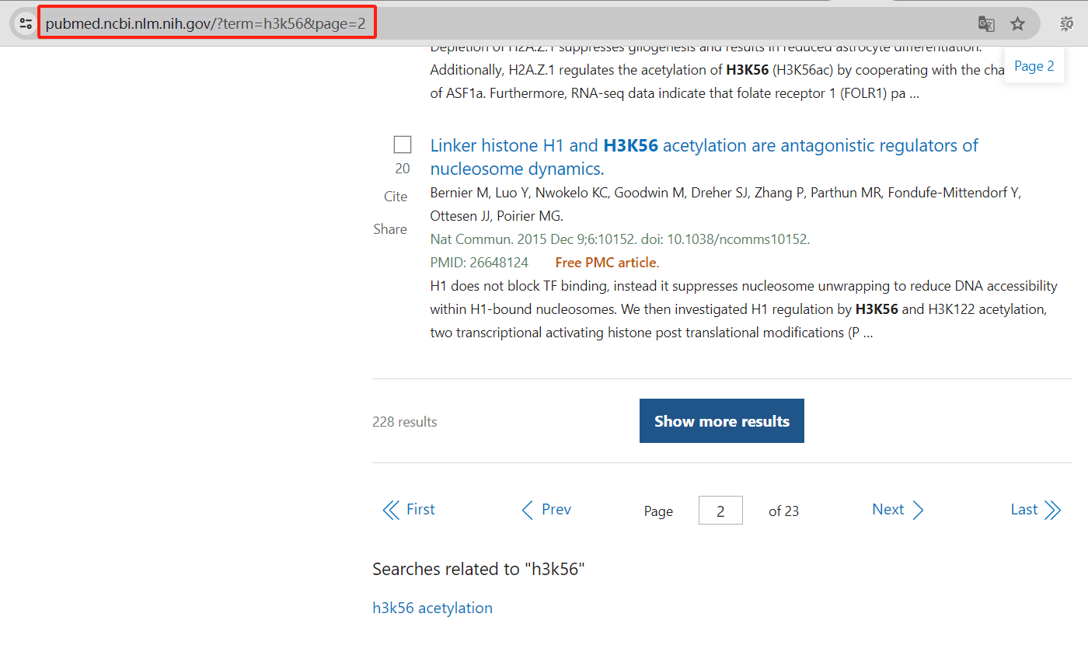This screenshot has height=645, width=1088.
Task: Bookmark this page with star icon
Action: coord(1017,24)
